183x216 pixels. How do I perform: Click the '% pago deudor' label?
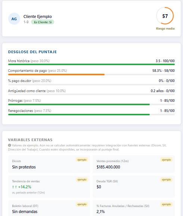[x=19, y=81]
